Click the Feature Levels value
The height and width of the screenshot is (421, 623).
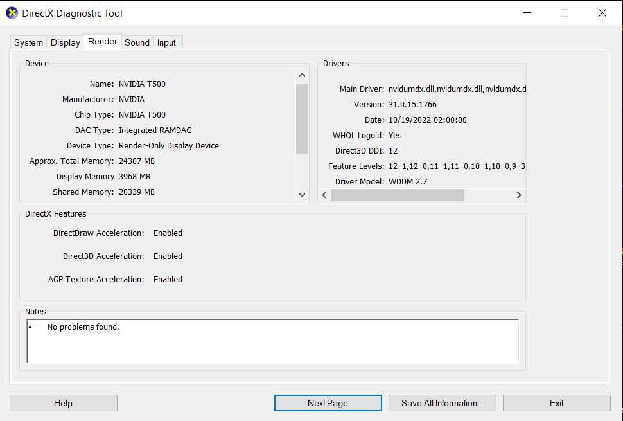click(457, 166)
